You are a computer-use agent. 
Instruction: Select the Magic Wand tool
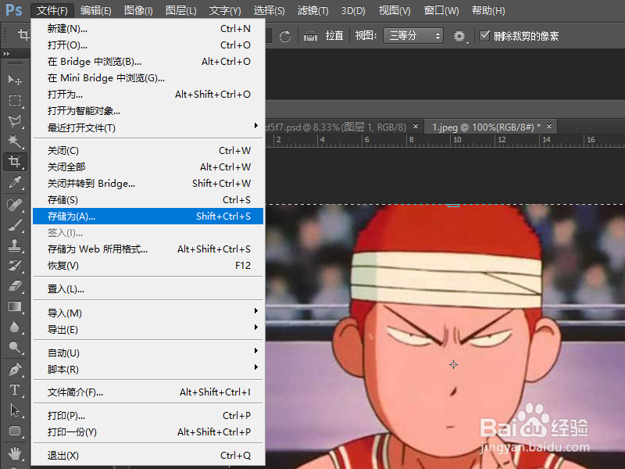tap(15, 141)
